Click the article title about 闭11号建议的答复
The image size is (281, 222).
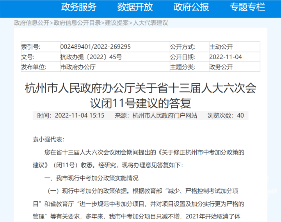140,96
